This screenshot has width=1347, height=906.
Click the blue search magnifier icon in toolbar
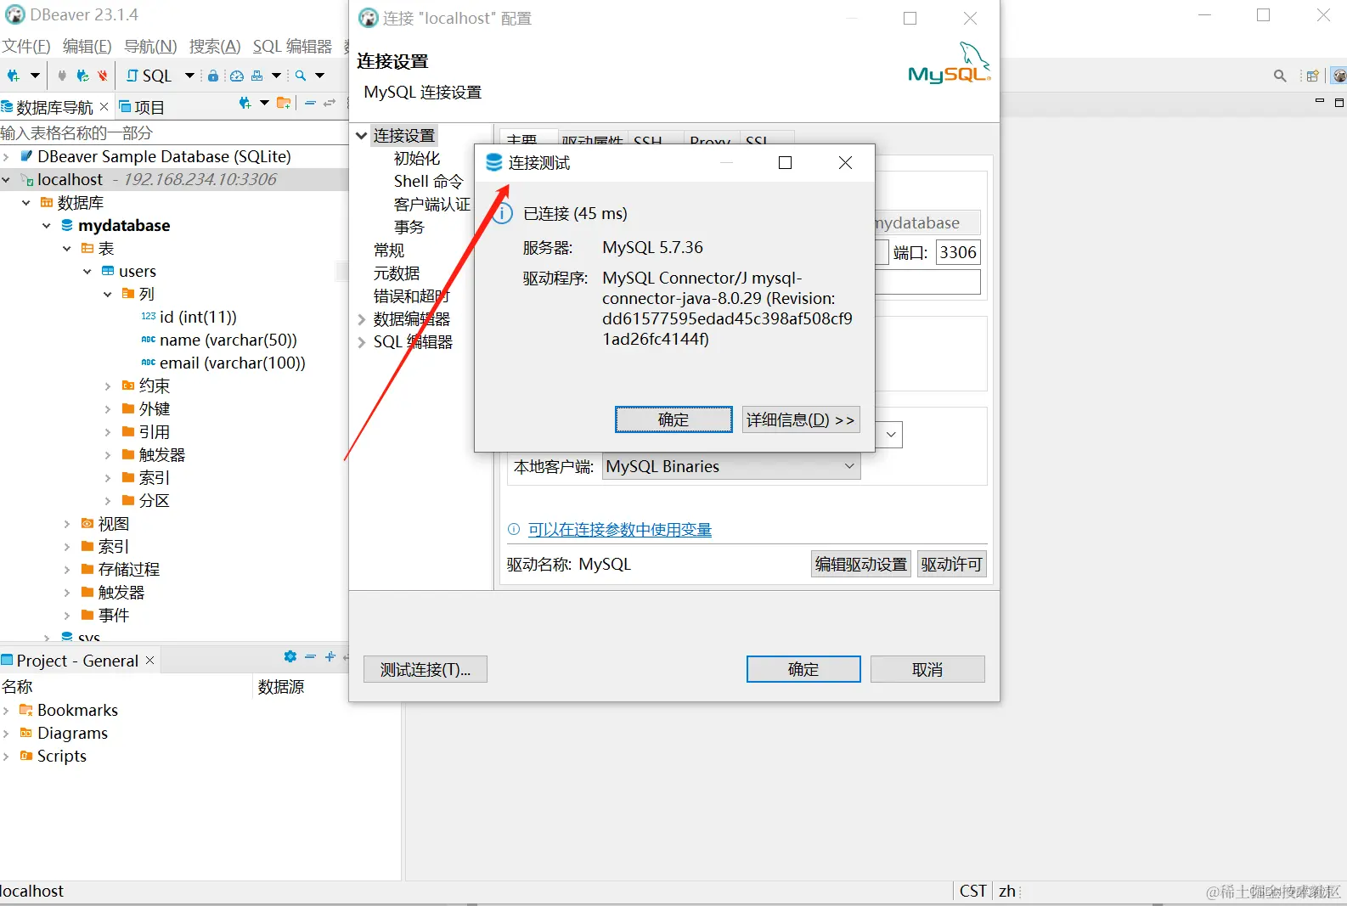click(301, 76)
